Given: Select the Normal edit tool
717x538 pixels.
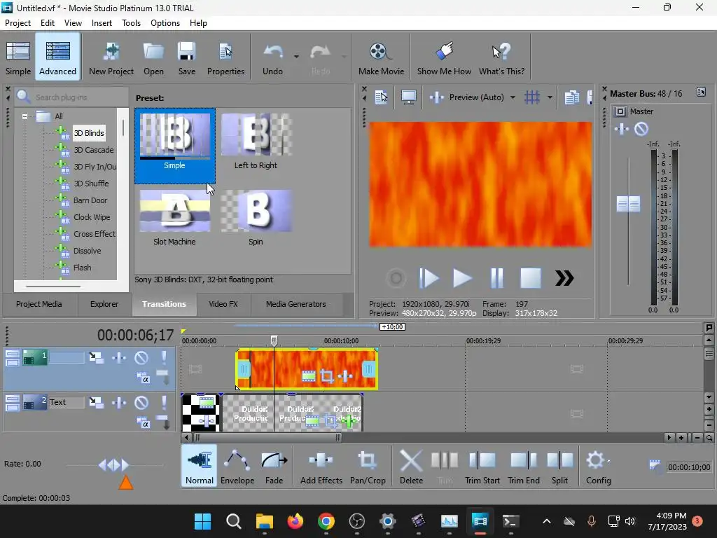Looking at the screenshot, I should click(200, 466).
